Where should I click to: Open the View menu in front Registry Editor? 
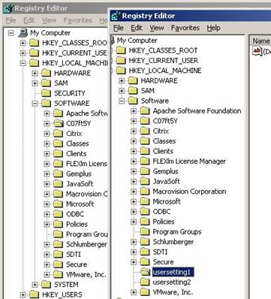[x=157, y=28]
